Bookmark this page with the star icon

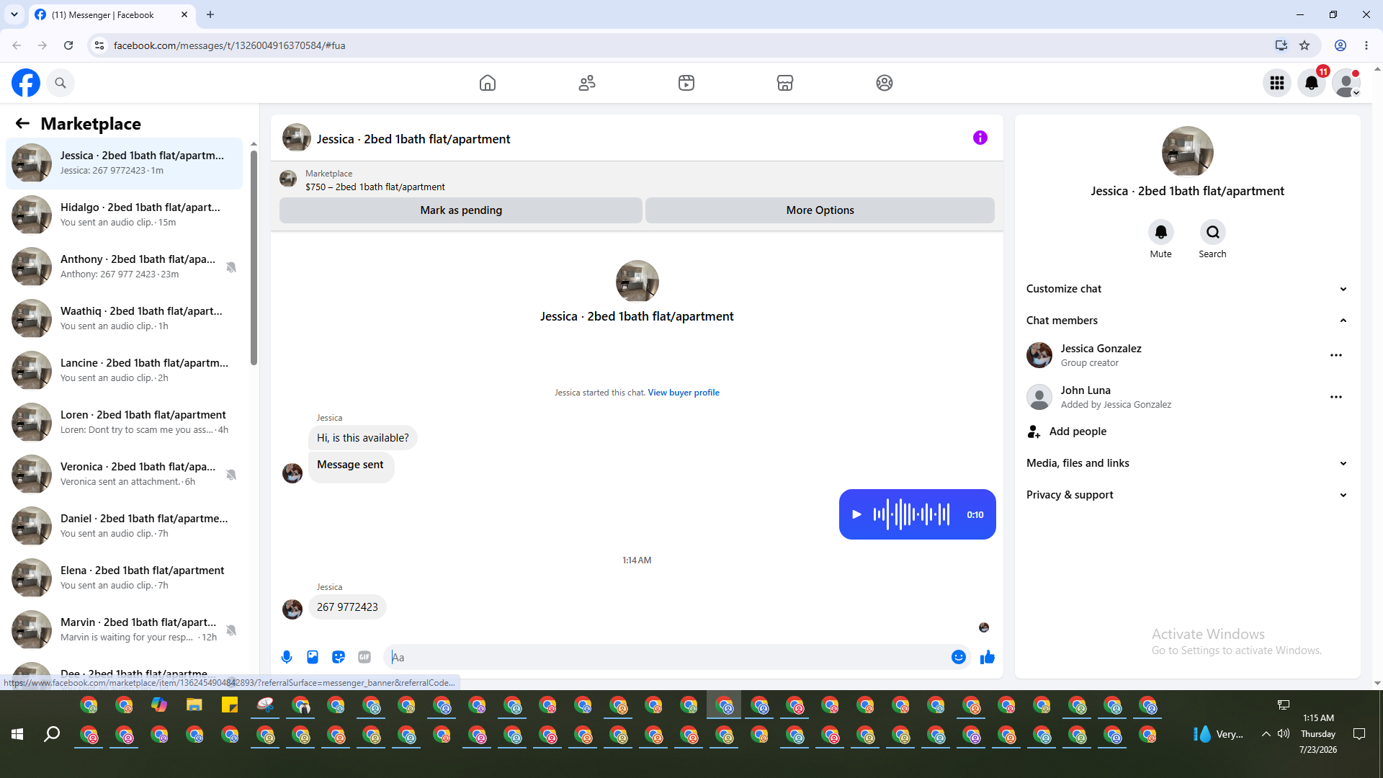1304,45
